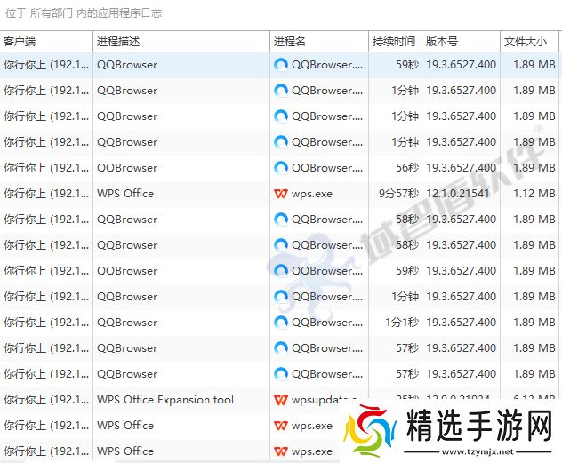Select the WPS Office Expansion tool description
This screenshot has width=562, height=463.
tap(165, 400)
